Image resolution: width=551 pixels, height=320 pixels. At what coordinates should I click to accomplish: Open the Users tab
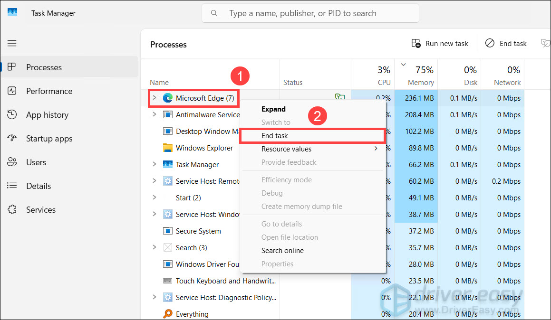(69, 162)
